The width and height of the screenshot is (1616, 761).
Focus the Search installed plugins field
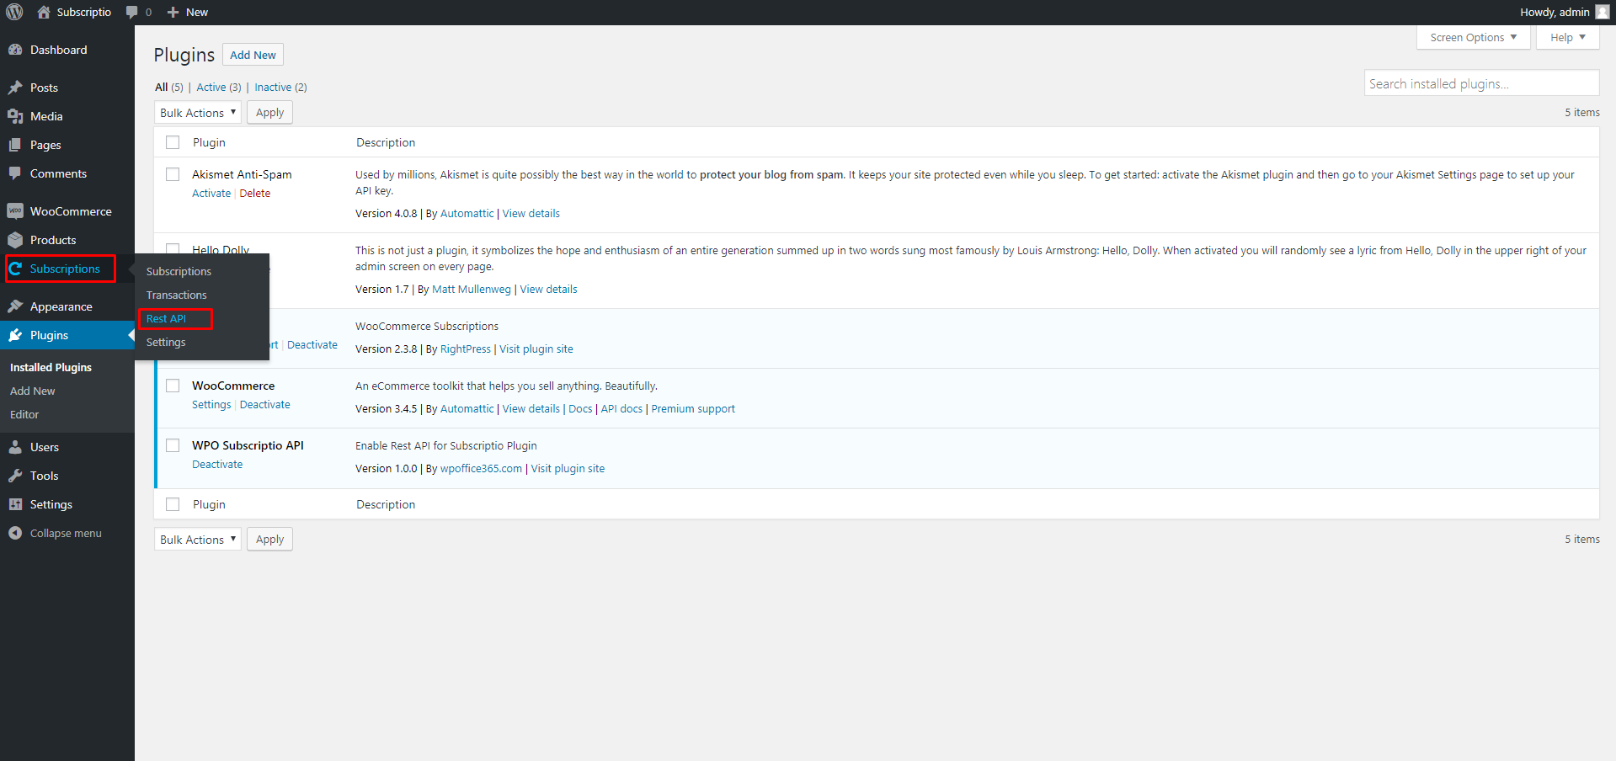pyautogui.click(x=1481, y=83)
